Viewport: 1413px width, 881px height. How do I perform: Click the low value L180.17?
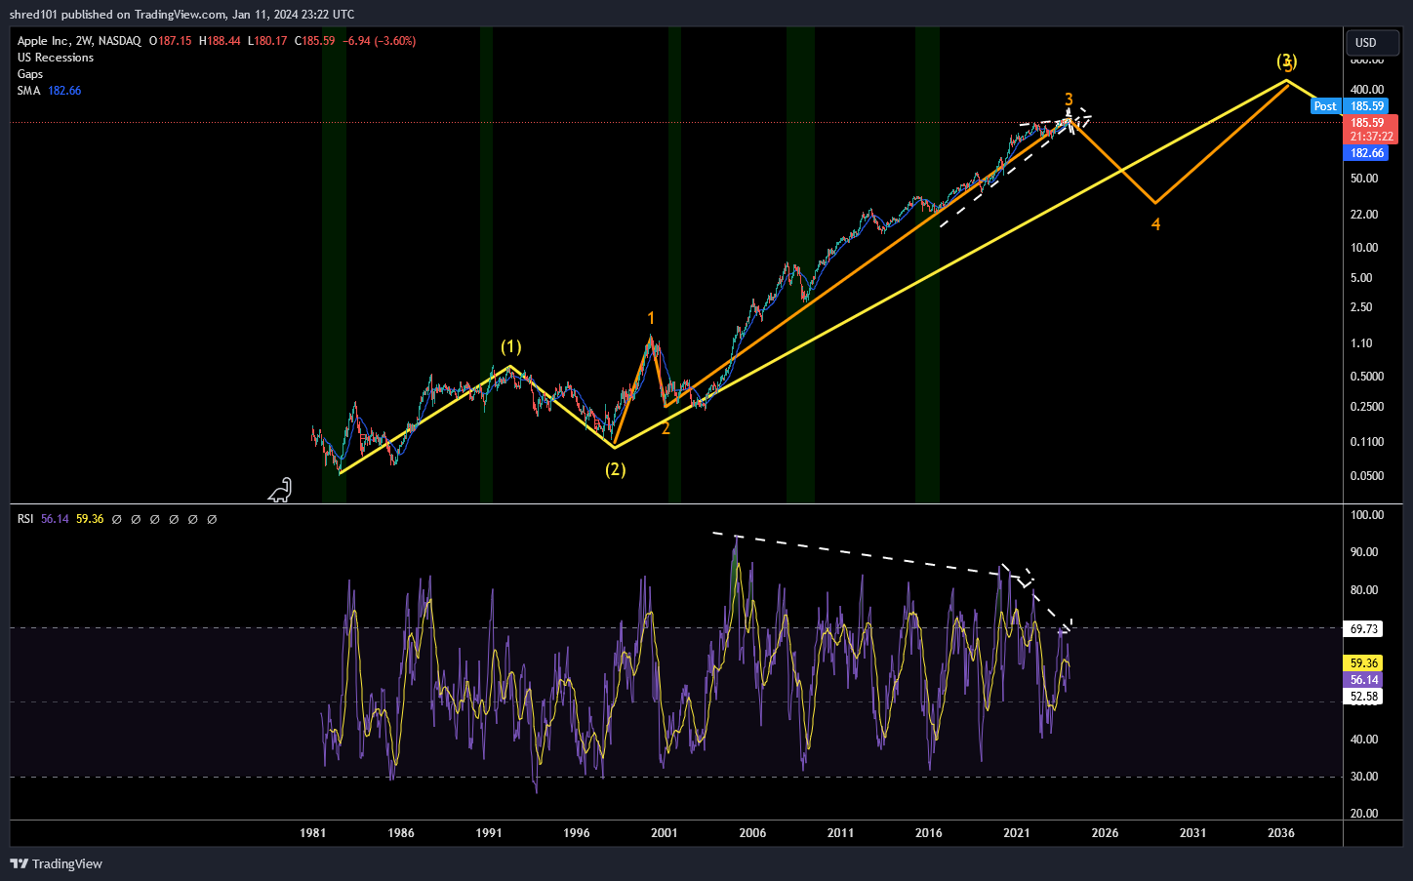(267, 41)
